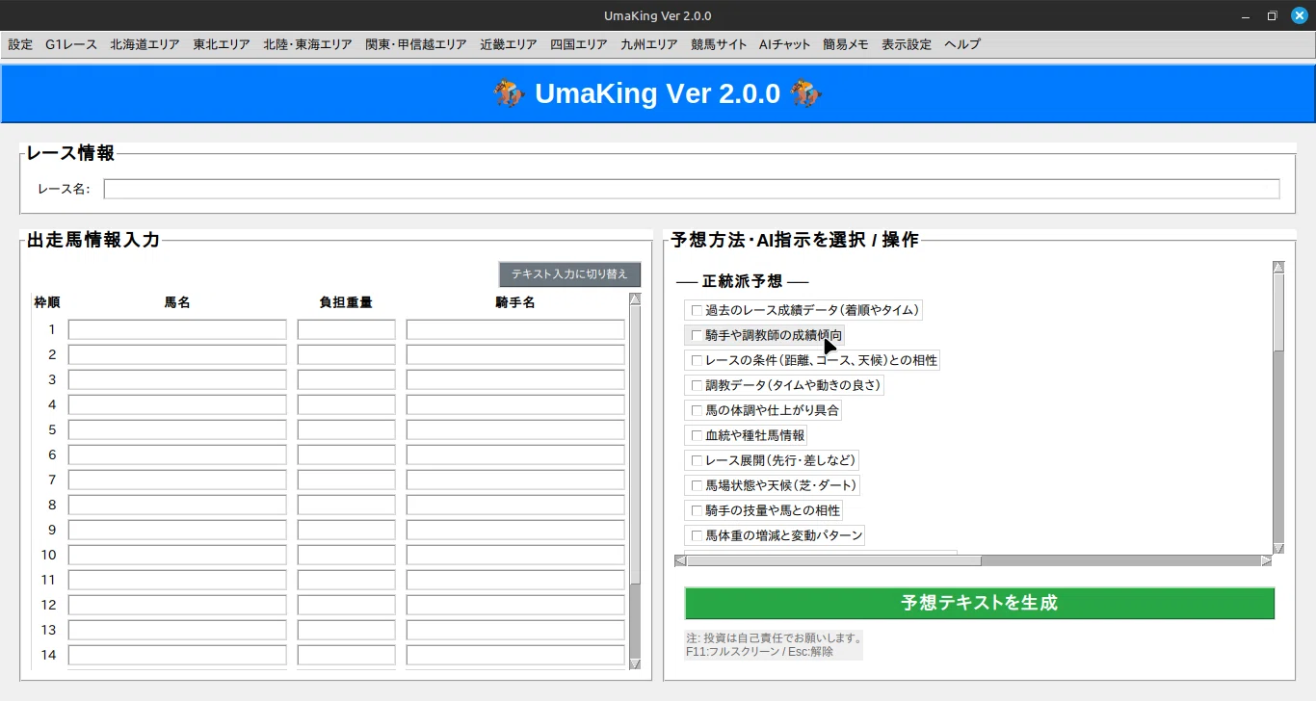The height and width of the screenshot is (701, 1316).
Task: Click prediction options scroll down arrow
Action: pyautogui.click(x=1278, y=548)
